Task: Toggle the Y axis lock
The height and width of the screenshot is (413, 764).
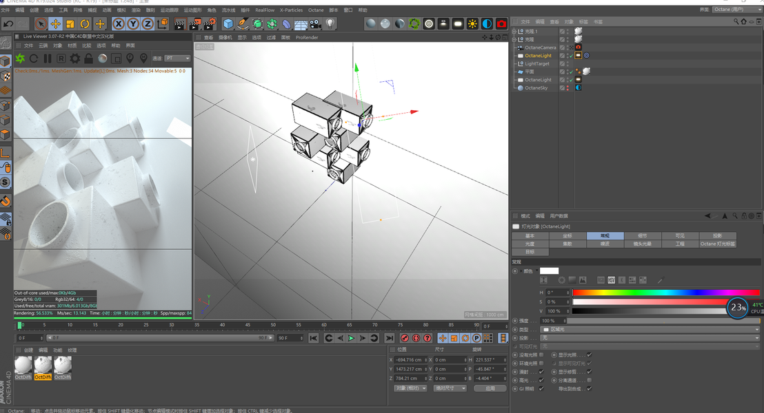Action: click(133, 23)
